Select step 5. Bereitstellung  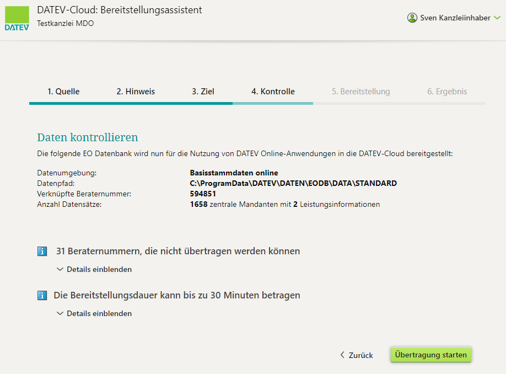(x=361, y=92)
